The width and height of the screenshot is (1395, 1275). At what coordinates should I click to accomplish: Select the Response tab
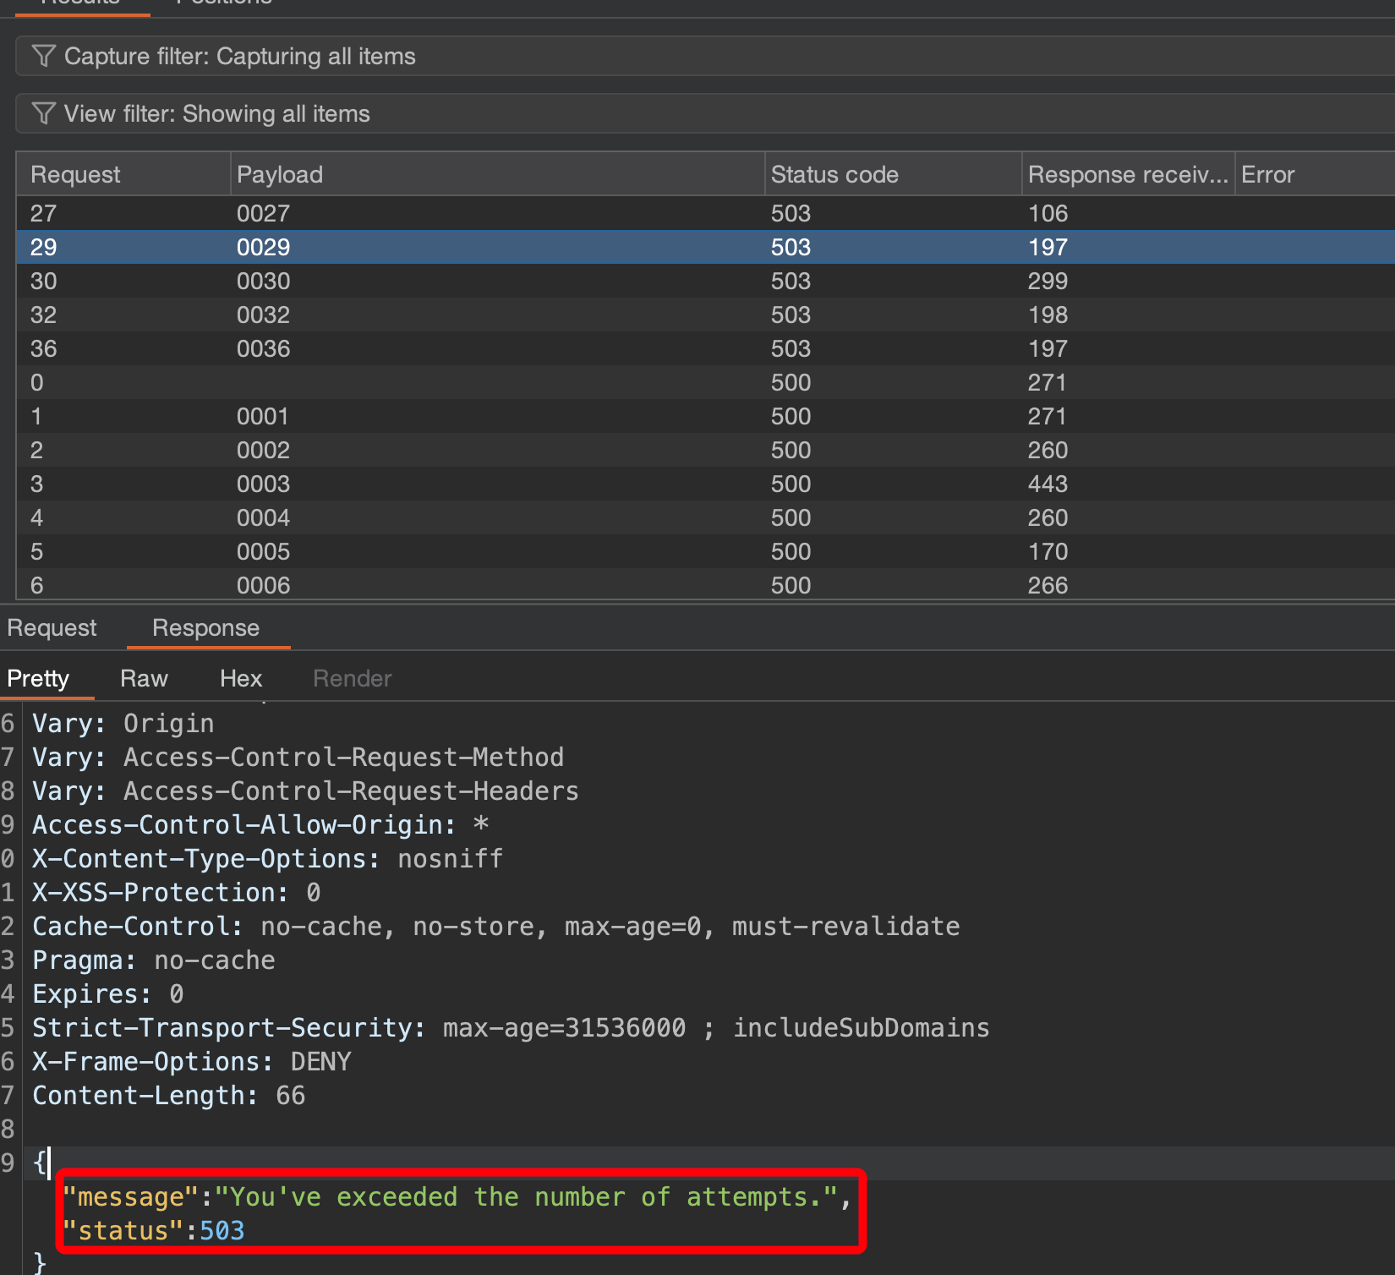(205, 628)
